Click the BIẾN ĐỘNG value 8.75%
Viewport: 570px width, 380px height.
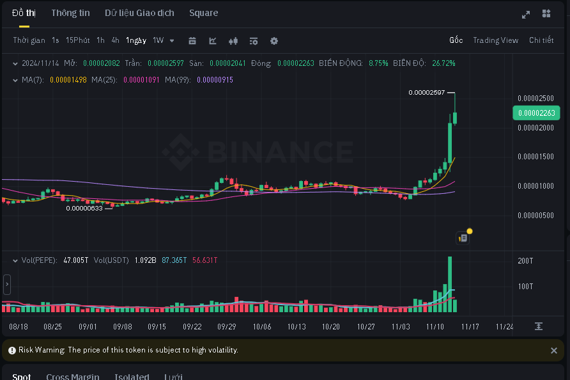point(378,63)
